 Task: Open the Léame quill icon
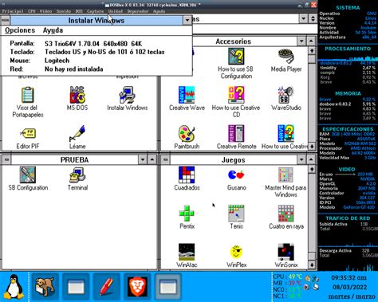(77, 133)
